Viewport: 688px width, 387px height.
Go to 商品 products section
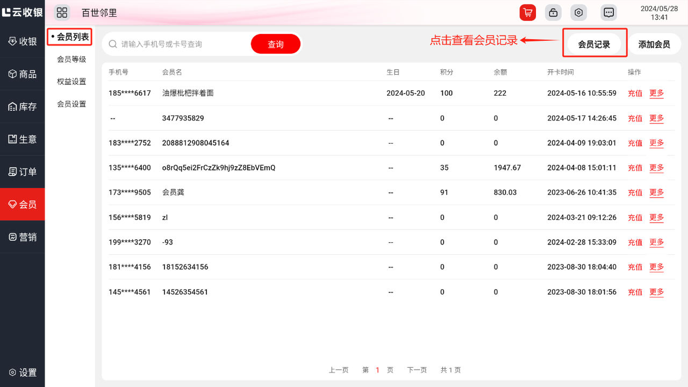pos(23,74)
